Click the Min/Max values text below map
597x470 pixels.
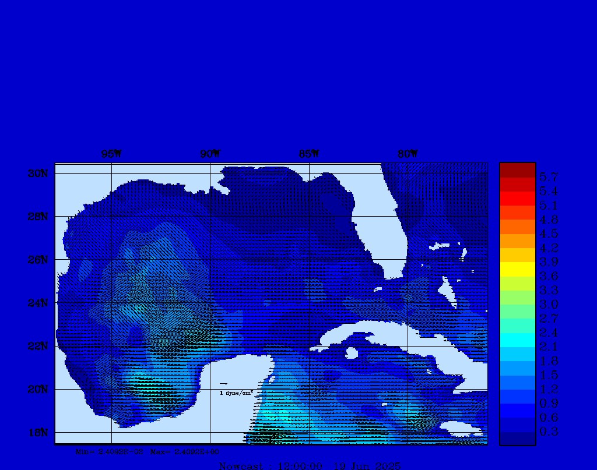click(148, 451)
